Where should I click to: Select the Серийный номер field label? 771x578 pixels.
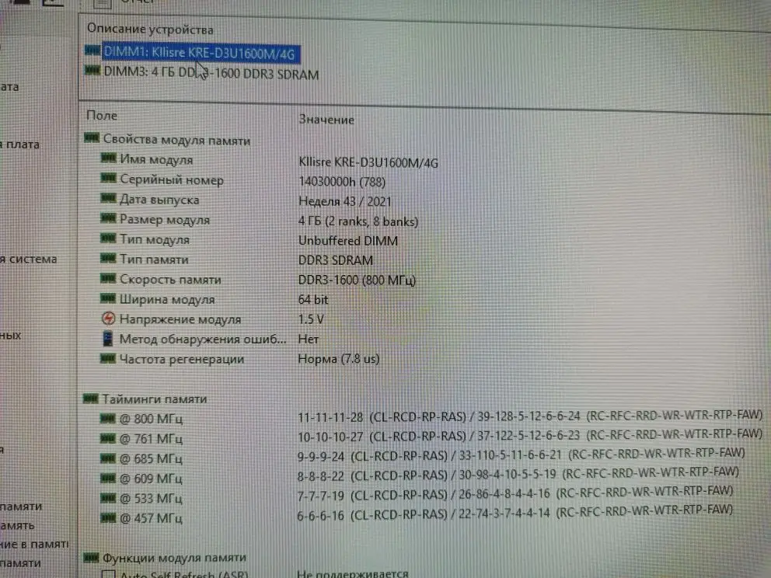[x=172, y=180]
